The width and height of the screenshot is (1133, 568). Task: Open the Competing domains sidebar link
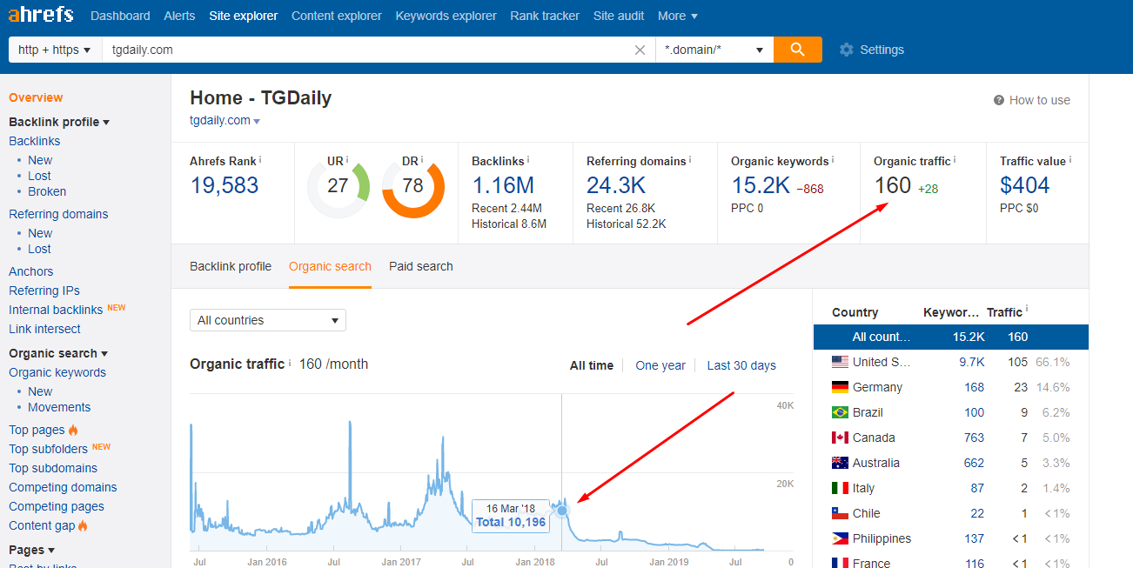[x=63, y=487]
